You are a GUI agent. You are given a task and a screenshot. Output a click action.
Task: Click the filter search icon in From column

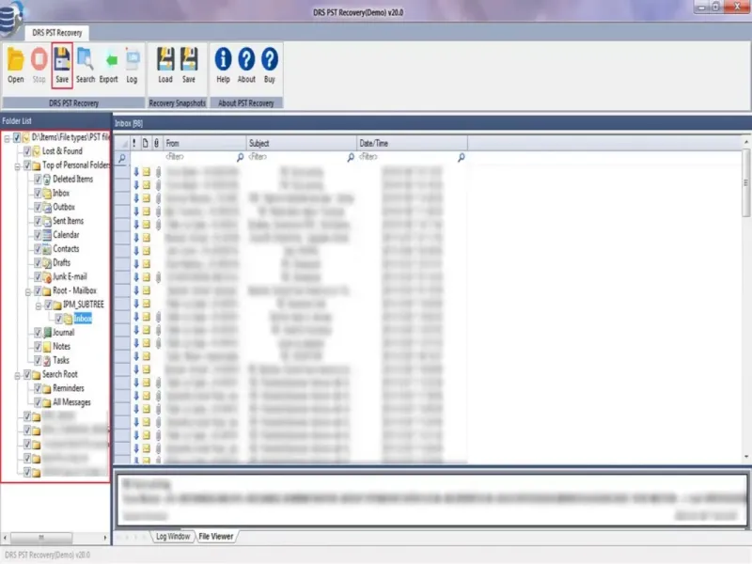pyautogui.click(x=240, y=157)
